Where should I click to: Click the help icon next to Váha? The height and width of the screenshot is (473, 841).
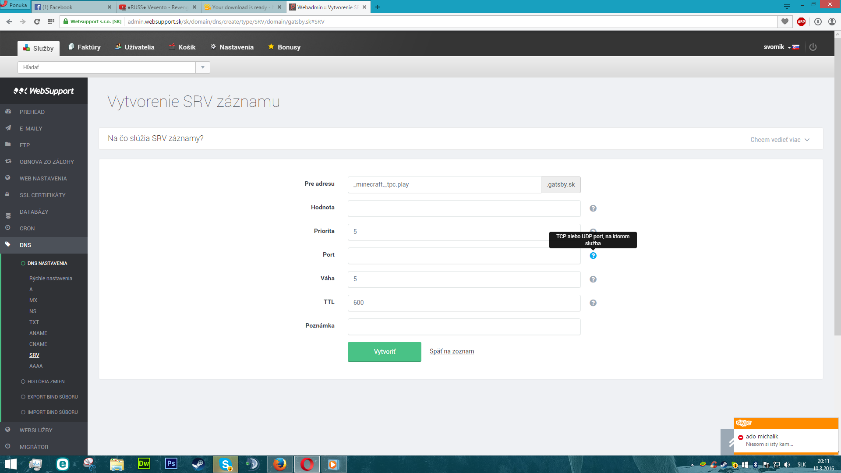[593, 279]
